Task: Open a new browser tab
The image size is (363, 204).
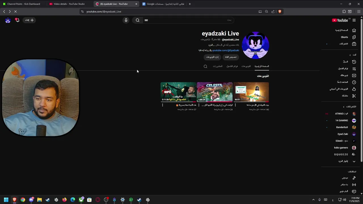Action: point(190,4)
